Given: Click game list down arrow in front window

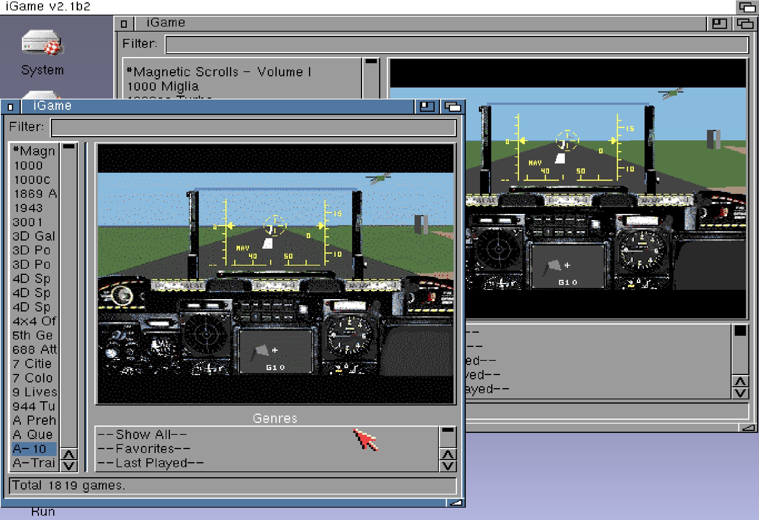Looking at the screenshot, I should point(69,466).
